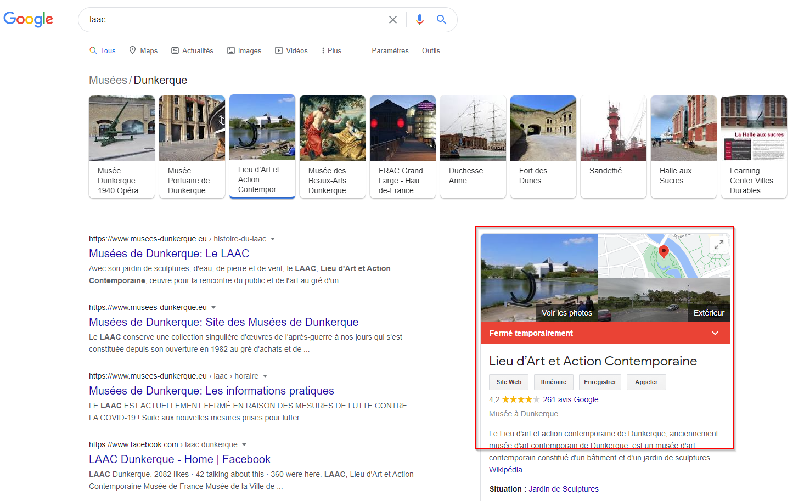The image size is (804, 501).
Task: Click the blue search magnifier icon
Action: 441,20
